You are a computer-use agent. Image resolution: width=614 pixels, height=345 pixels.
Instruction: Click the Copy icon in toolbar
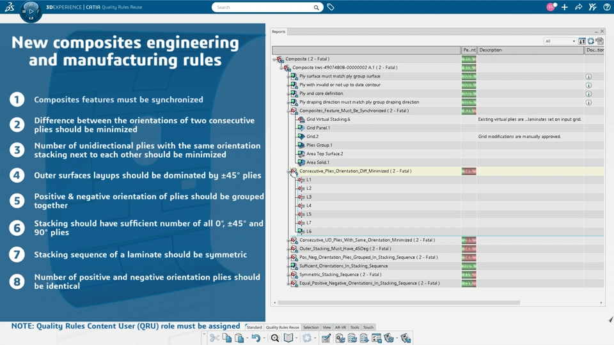pyautogui.click(x=226, y=338)
